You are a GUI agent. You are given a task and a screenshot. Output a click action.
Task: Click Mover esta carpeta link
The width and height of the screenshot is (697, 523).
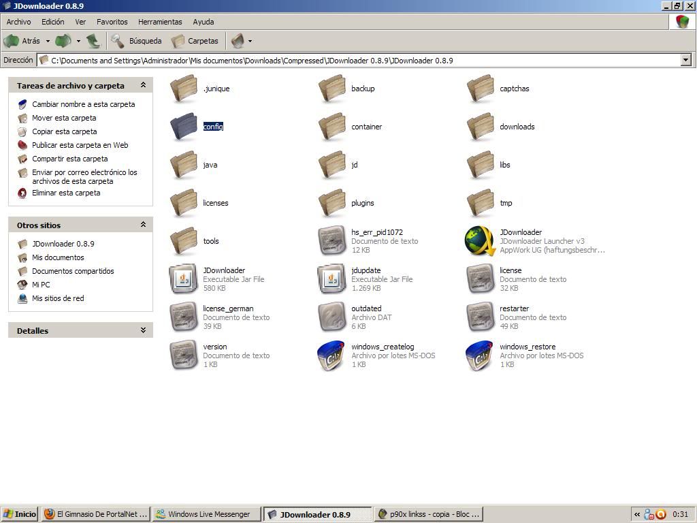64,118
